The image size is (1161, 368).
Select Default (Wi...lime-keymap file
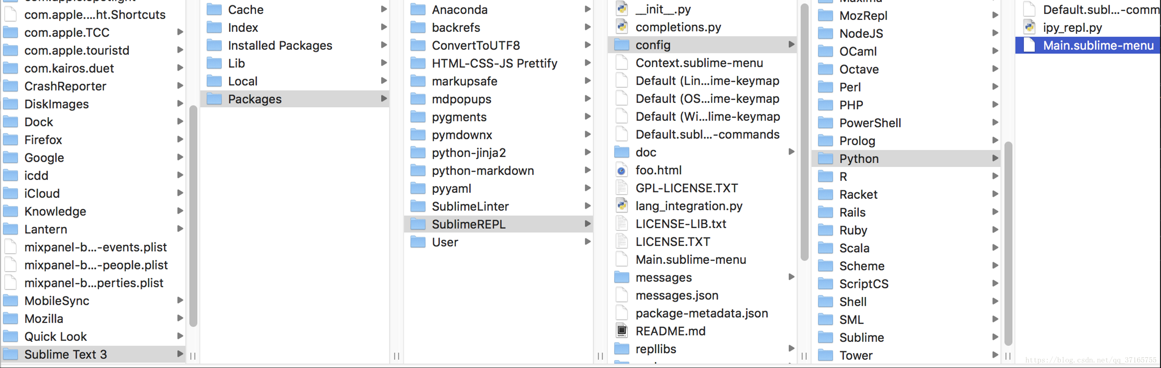703,117
